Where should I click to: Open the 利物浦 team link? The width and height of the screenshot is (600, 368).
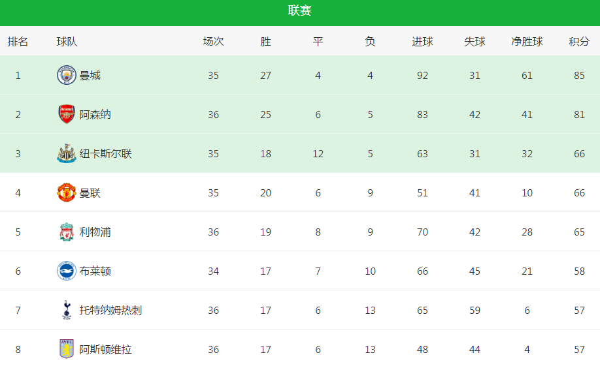(95, 232)
